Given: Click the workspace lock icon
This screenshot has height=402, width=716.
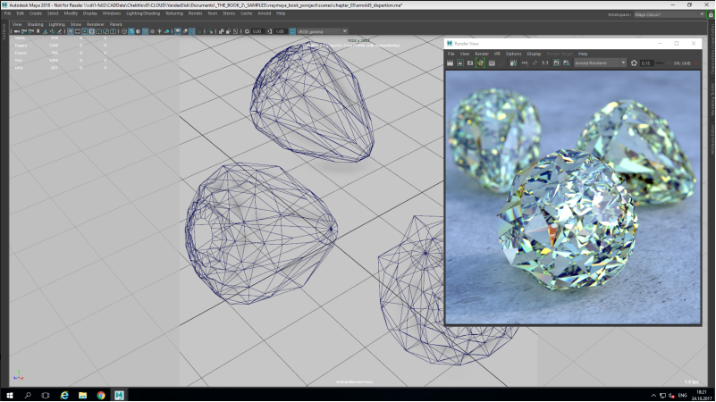Looking at the screenshot, I should (711, 14).
